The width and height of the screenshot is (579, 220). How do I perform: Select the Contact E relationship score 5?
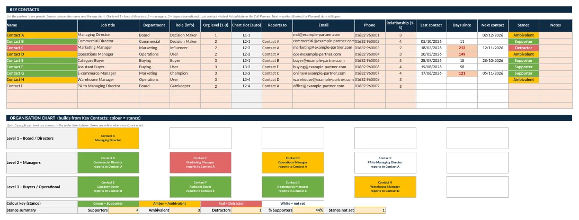coord(400,60)
